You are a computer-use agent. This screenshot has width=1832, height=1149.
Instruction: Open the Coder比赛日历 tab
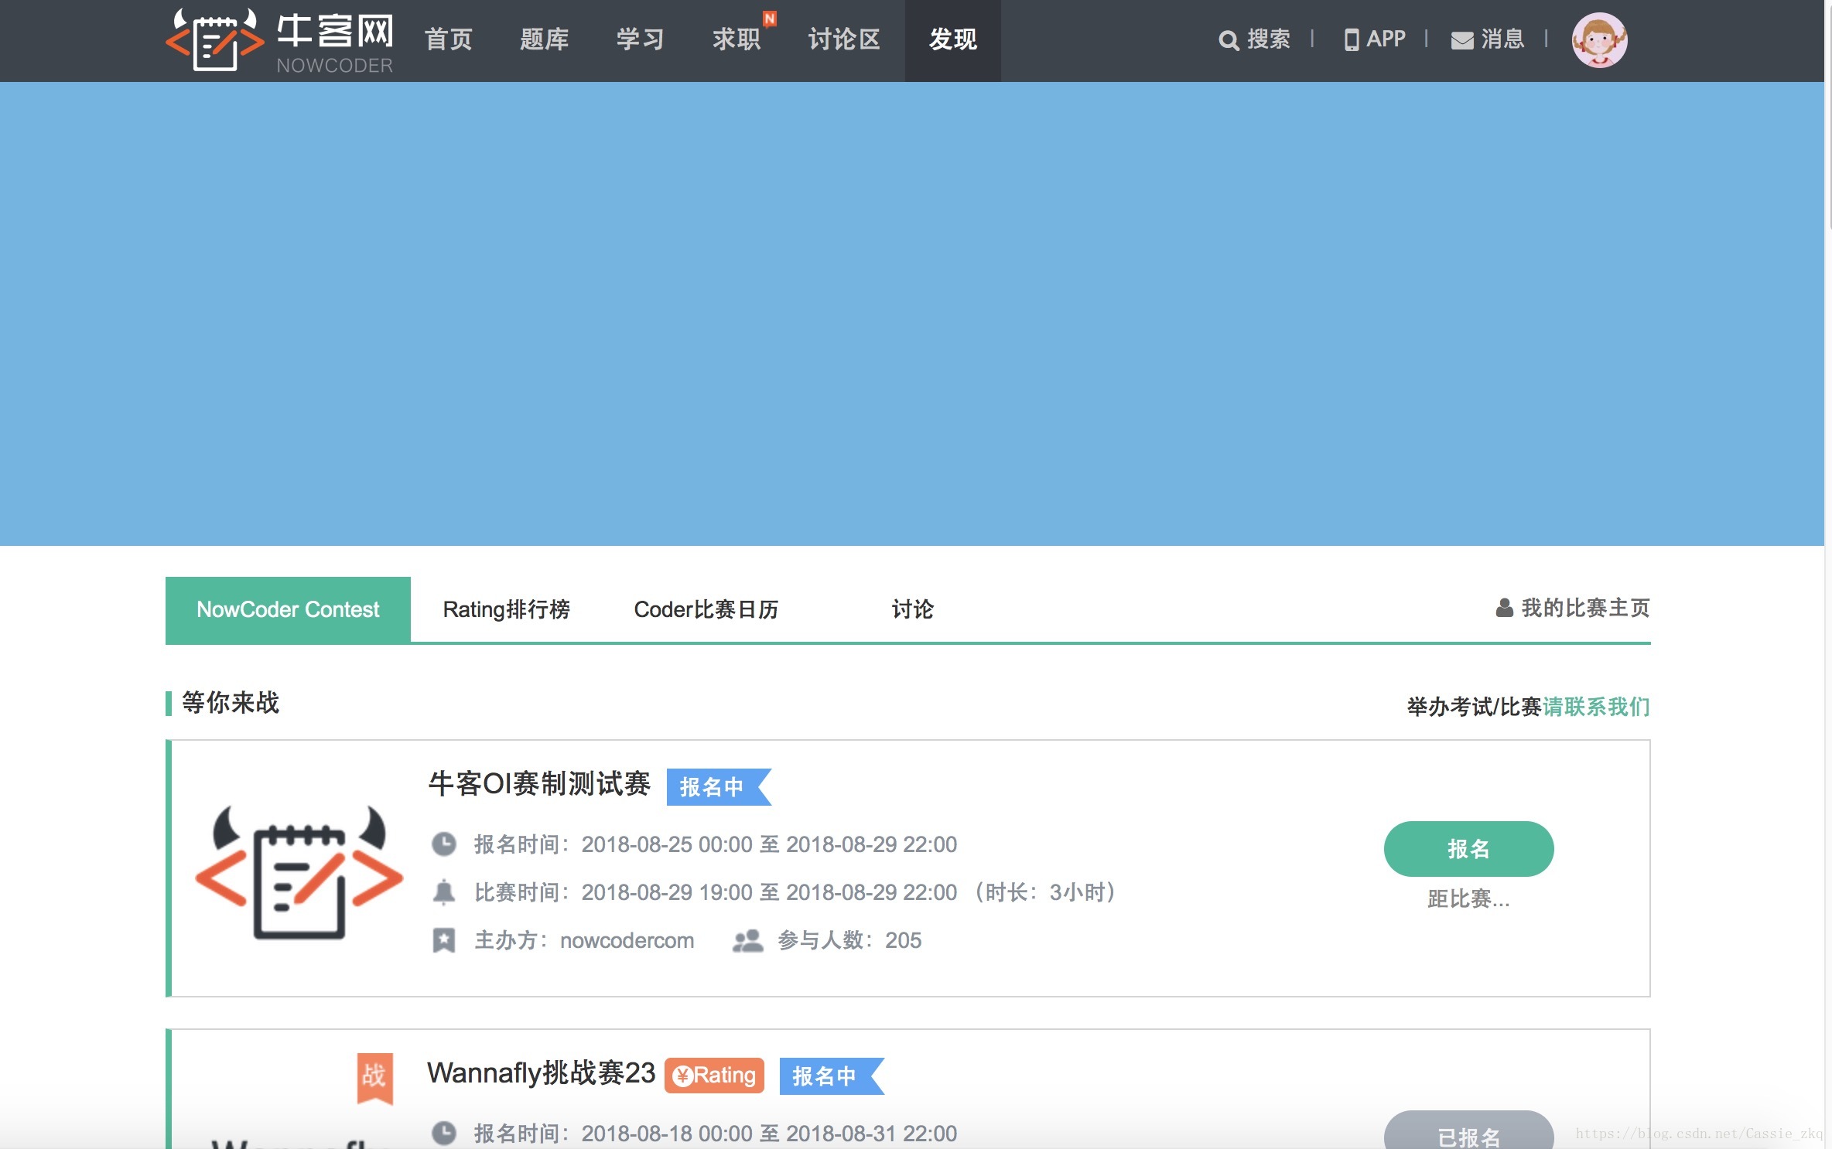[706, 609]
